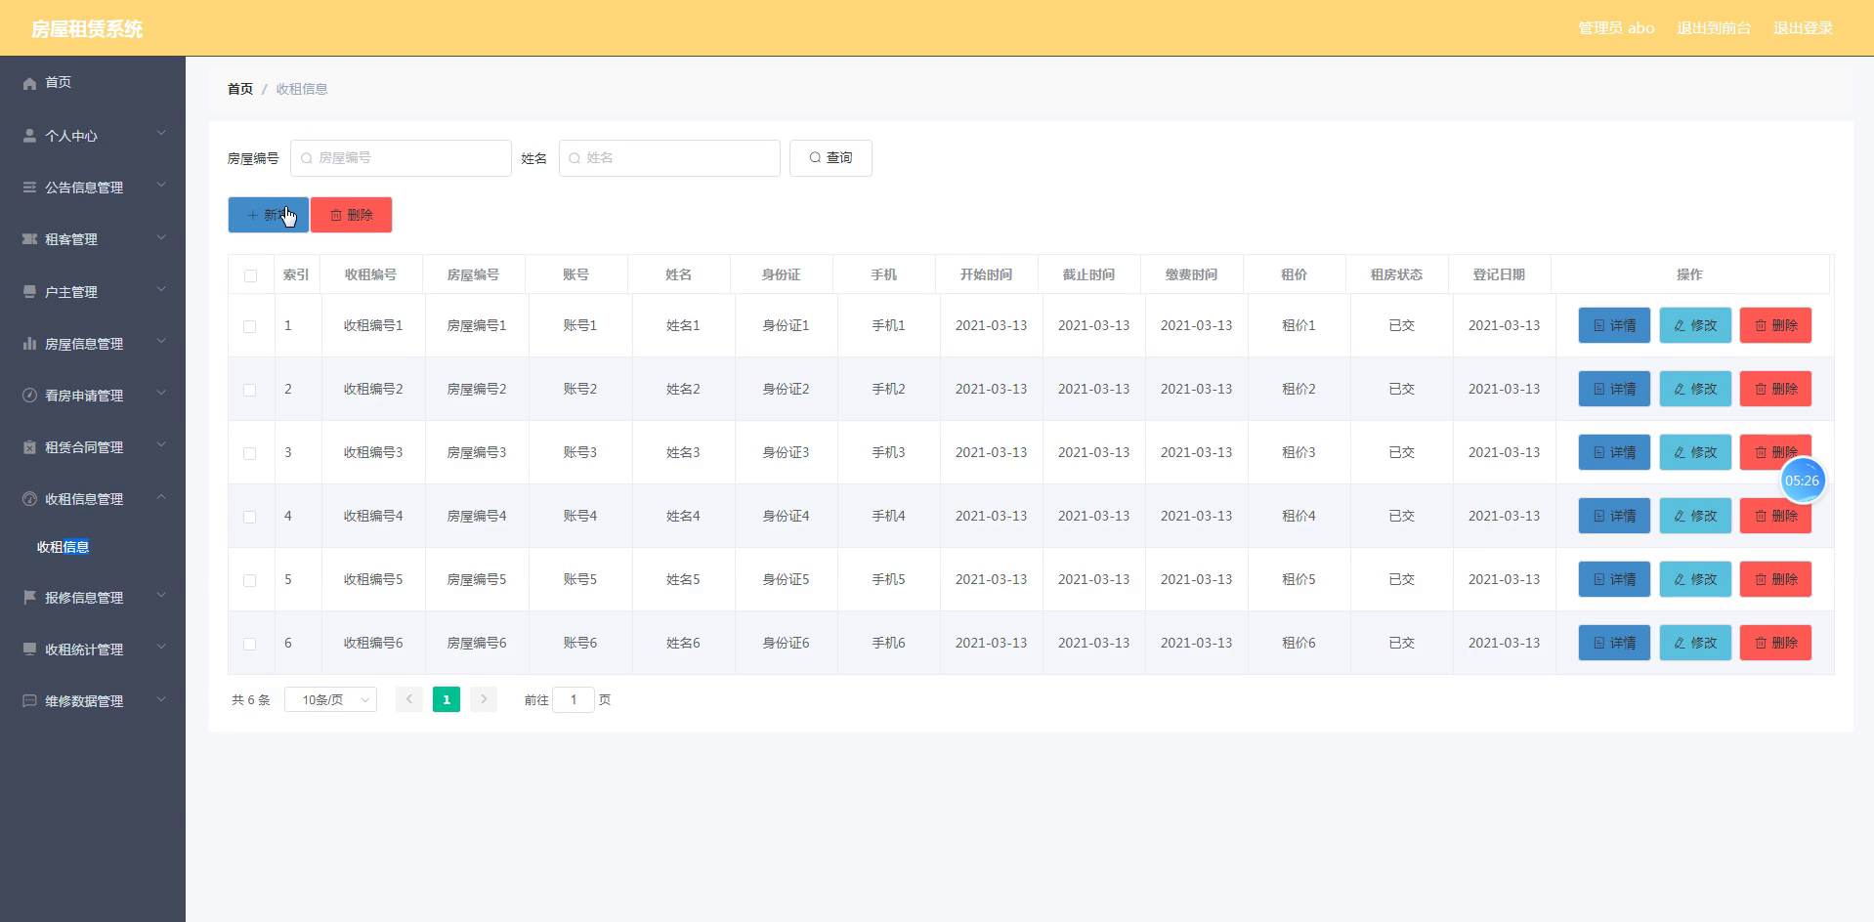Click the icon beside 收租信息管理
The height and width of the screenshot is (922, 1874).
tap(29, 499)
